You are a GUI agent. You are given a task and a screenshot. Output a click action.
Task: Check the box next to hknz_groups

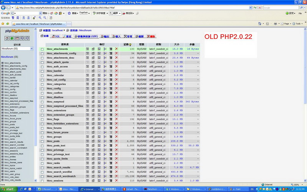click(42, 137)
